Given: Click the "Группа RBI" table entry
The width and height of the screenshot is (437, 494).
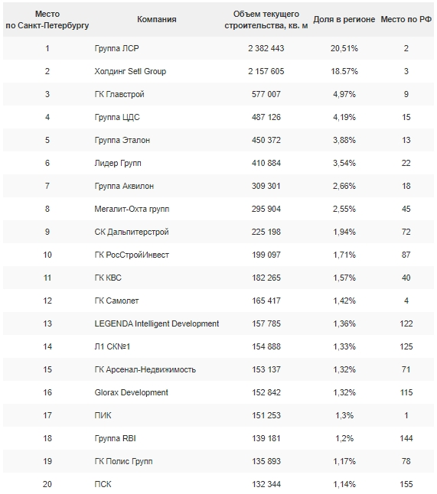Looking at the screenshot, I should pos(115,438).
